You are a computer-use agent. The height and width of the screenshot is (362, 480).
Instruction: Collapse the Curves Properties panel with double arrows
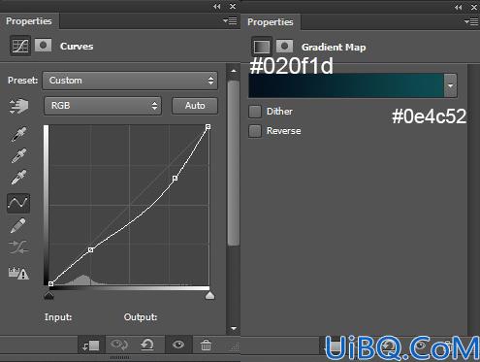click(x=217, y=7)
